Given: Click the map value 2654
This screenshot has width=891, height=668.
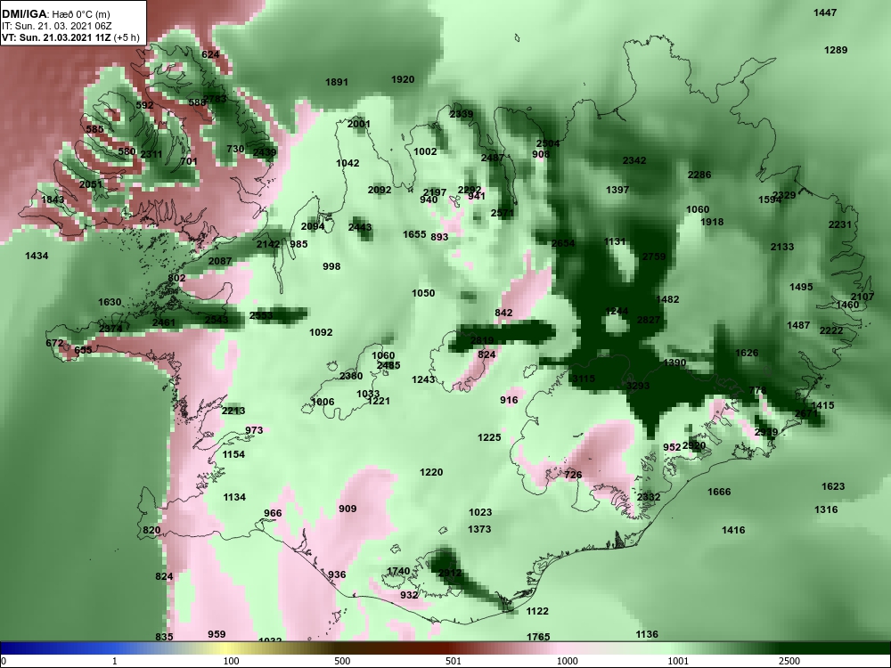Looking at the screenshot, I should point(563,244).
